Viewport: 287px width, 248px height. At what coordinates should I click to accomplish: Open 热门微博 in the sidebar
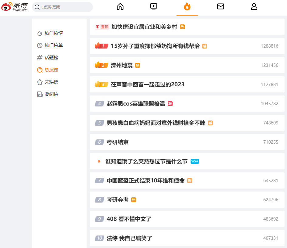tap(54, 33)
